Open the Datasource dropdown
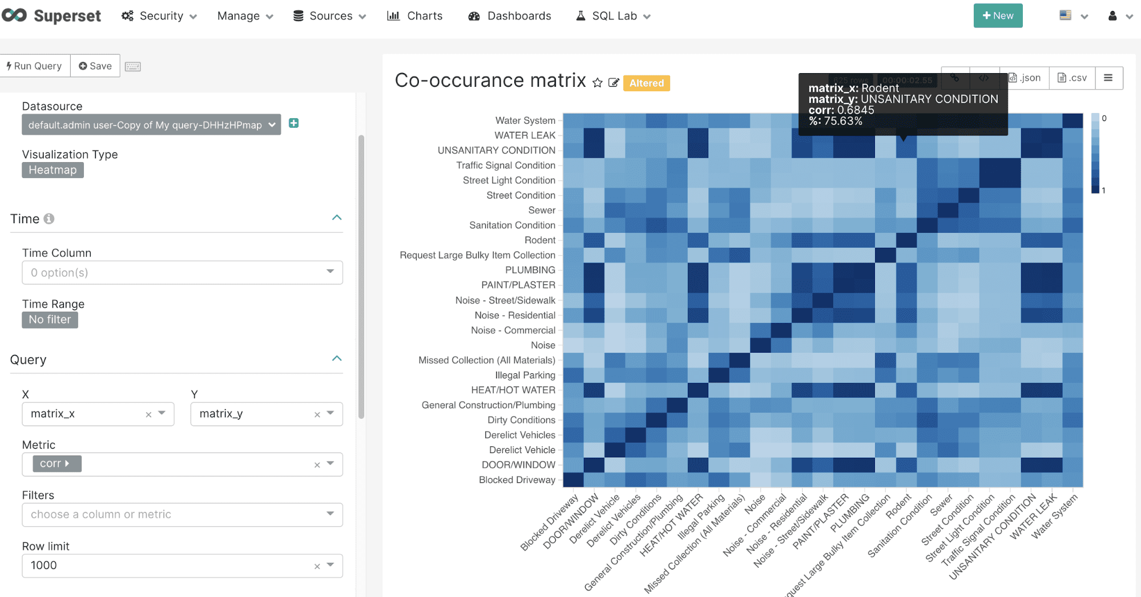Image resolution: width=1141 pixels, height=597 pixels. 151,124
